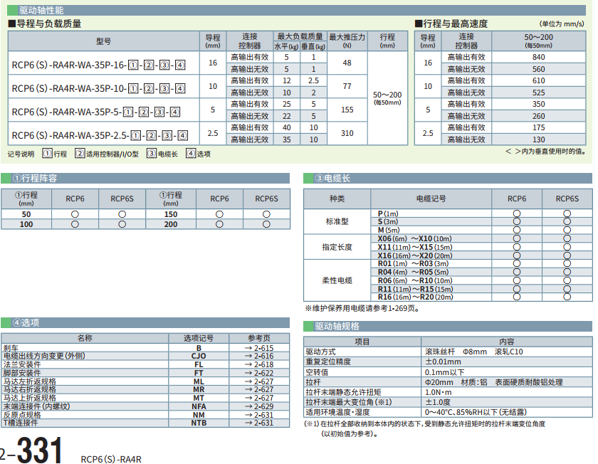Click speed value 610 in speed table
The image size is (598, 464).
point(538,81)
